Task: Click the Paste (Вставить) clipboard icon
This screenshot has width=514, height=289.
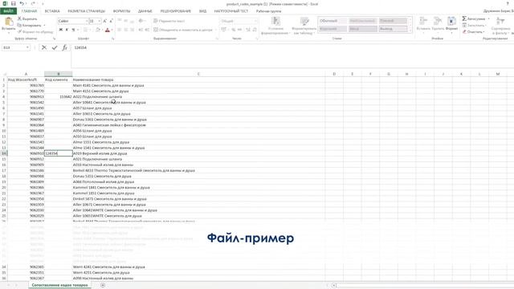Action: tap(9, 22)
